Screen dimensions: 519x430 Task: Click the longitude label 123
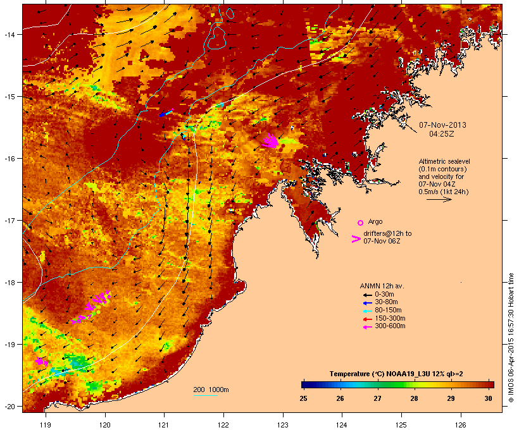(x=283, y=425)
